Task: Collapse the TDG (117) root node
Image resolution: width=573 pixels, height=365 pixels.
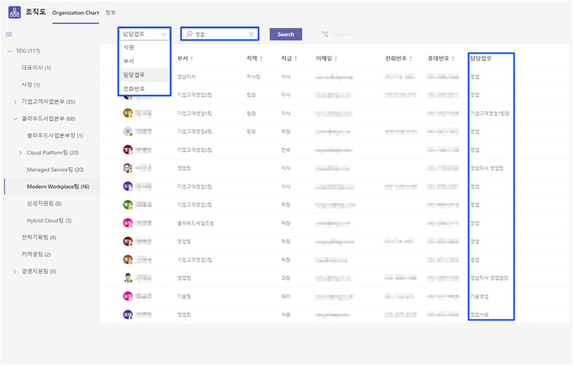Action: [9, 51]
